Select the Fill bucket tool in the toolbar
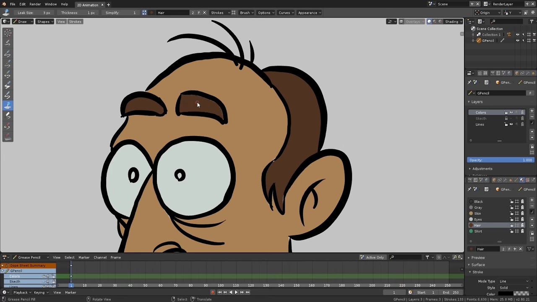The image size is (537, 302). tap(8, 105)
